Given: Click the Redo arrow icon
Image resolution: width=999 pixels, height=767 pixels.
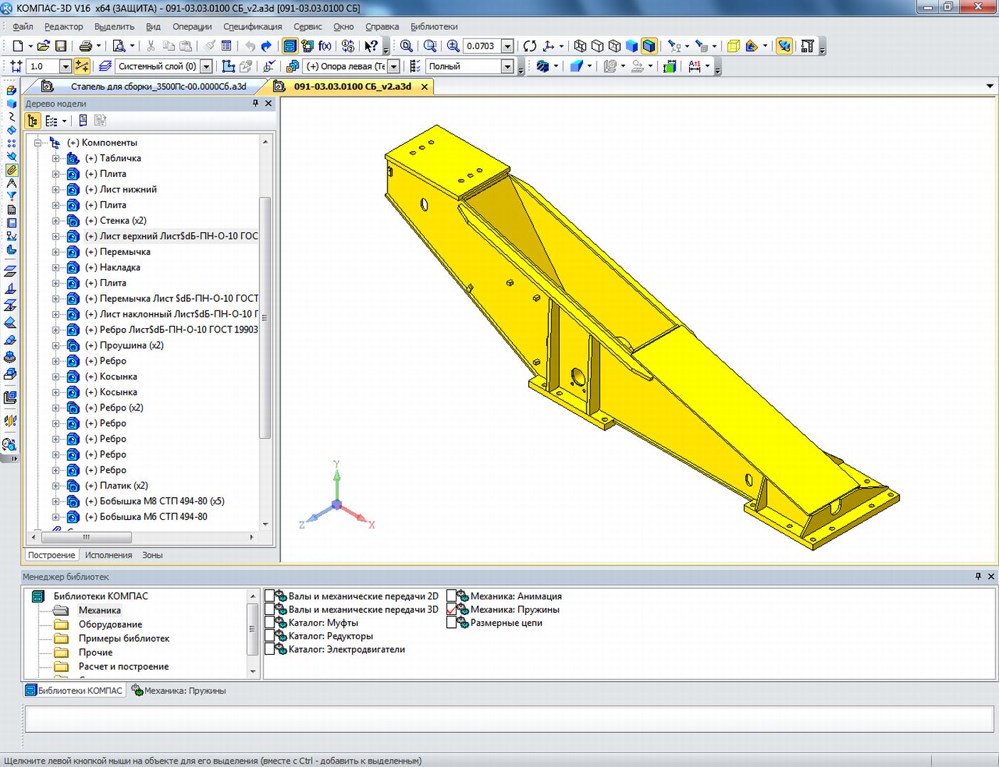Looking at the screenshot, I should 267,46.
